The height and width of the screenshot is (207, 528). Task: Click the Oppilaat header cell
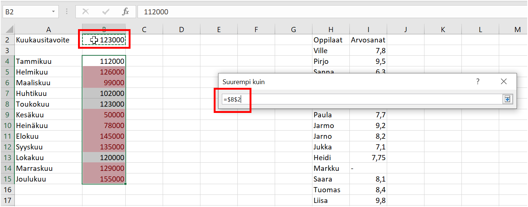331,40
